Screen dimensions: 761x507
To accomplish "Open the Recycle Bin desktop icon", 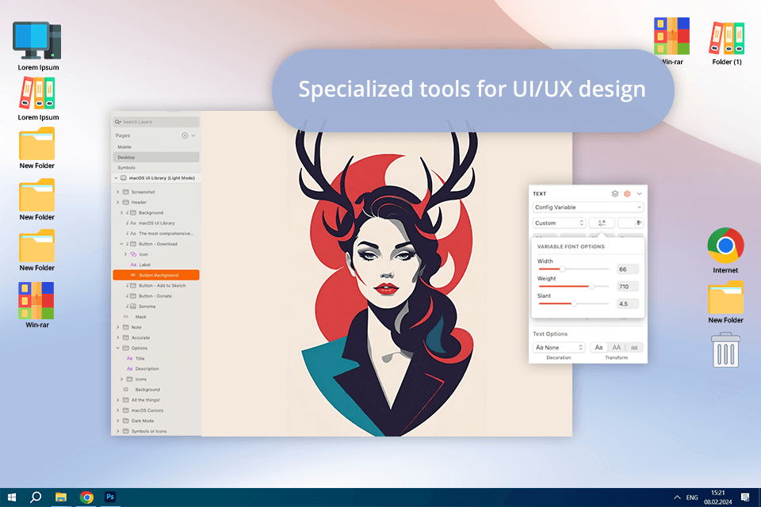I will [x=725, y=350].
